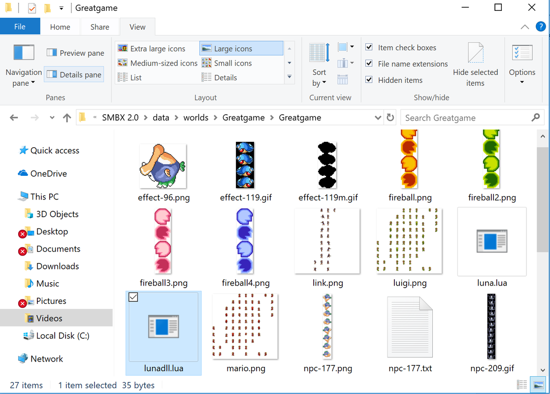
Task: Open Local Disk (C:) in sidebar
Action: pyautogui.click(x=57, y=336)
